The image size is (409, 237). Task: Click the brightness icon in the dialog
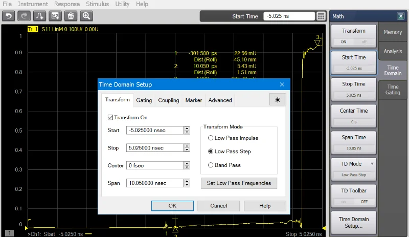(278, 100)
